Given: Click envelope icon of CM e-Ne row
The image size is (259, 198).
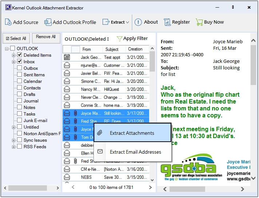Looking at the screenshot, I should [x=67, y=169].
